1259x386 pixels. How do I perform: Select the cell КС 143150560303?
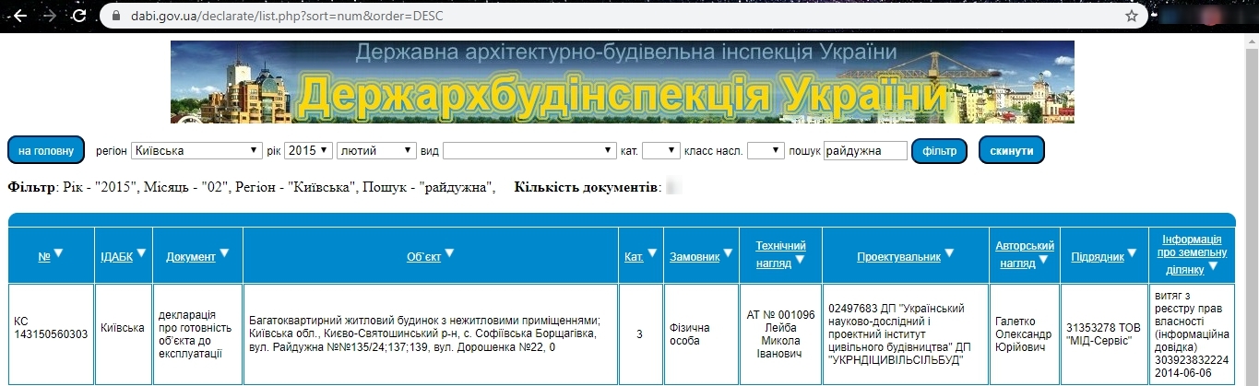click(52, 334)
